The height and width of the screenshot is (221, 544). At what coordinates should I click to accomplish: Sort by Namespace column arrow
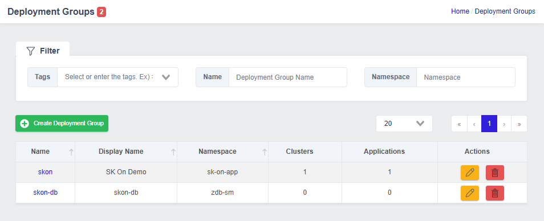[265, 152]
